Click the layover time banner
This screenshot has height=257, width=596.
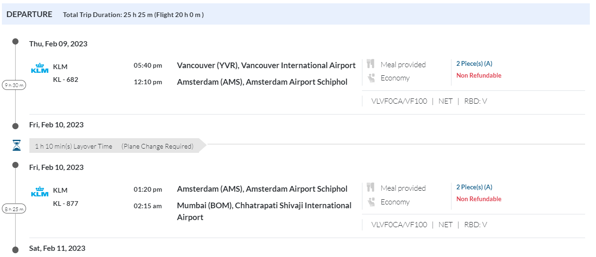114,146
